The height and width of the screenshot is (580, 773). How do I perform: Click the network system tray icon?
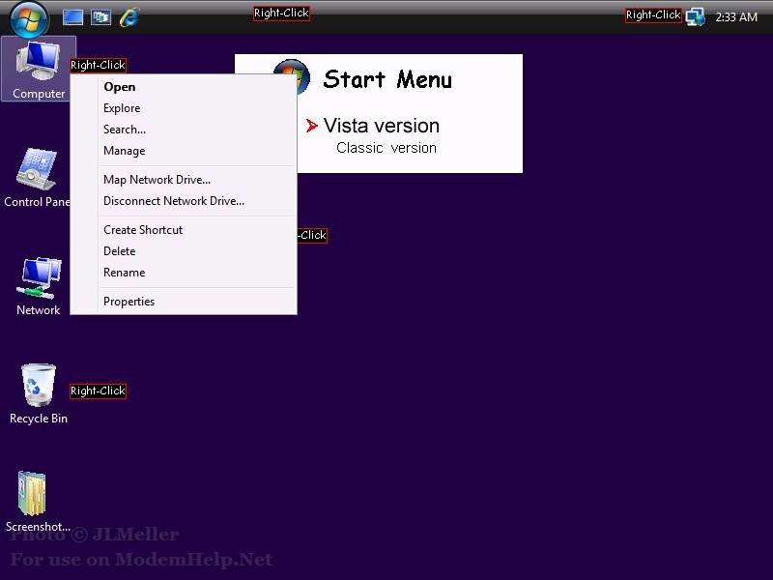(x=695, y=17)
